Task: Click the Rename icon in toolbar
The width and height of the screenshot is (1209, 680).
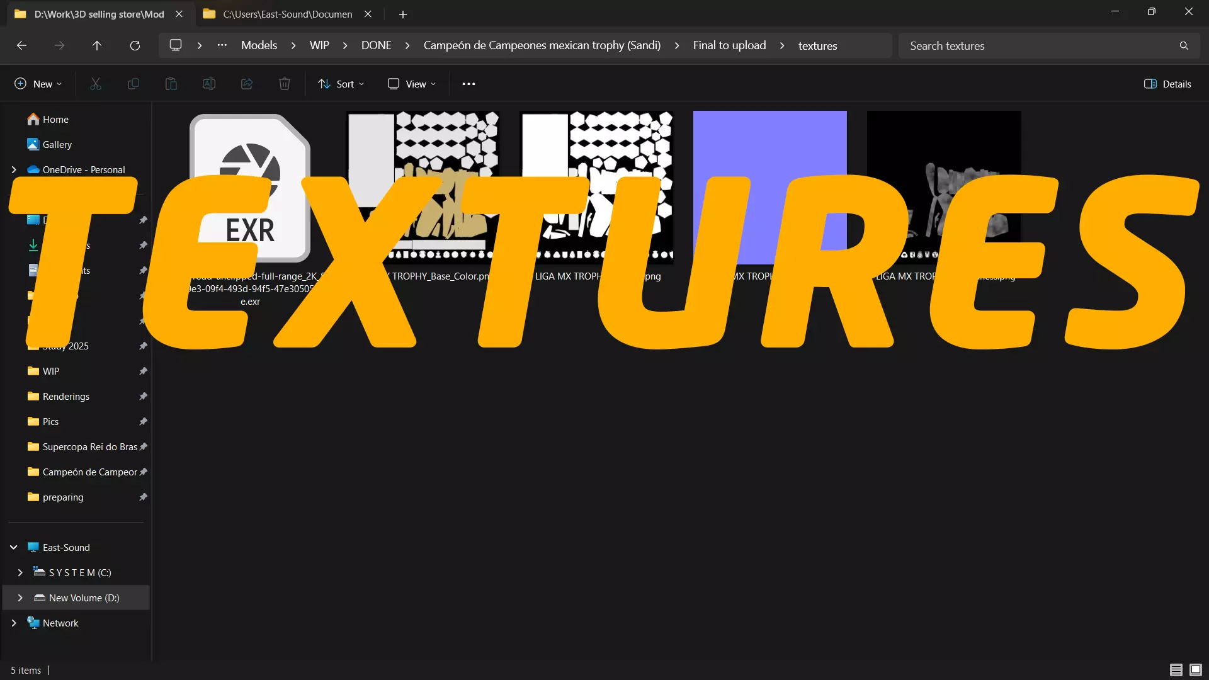Action: point(209,84)
